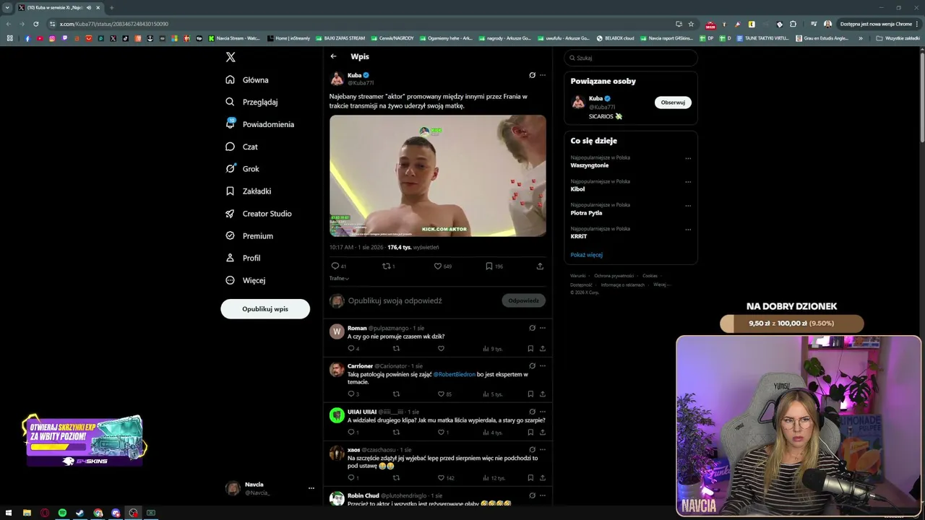Open the Główna home page
This screenshot has height=520, width=925.
coord(247,80)
